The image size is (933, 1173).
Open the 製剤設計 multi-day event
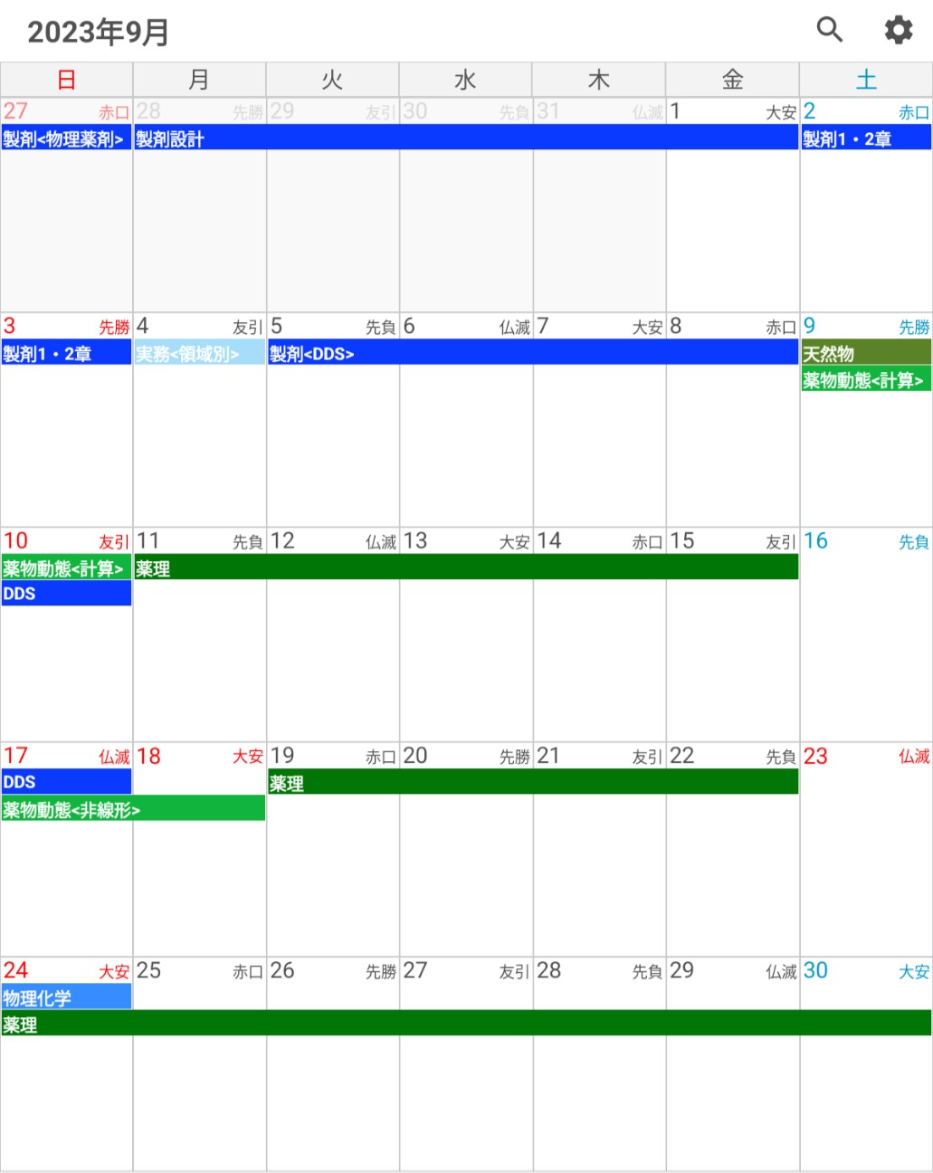[466, 138]
